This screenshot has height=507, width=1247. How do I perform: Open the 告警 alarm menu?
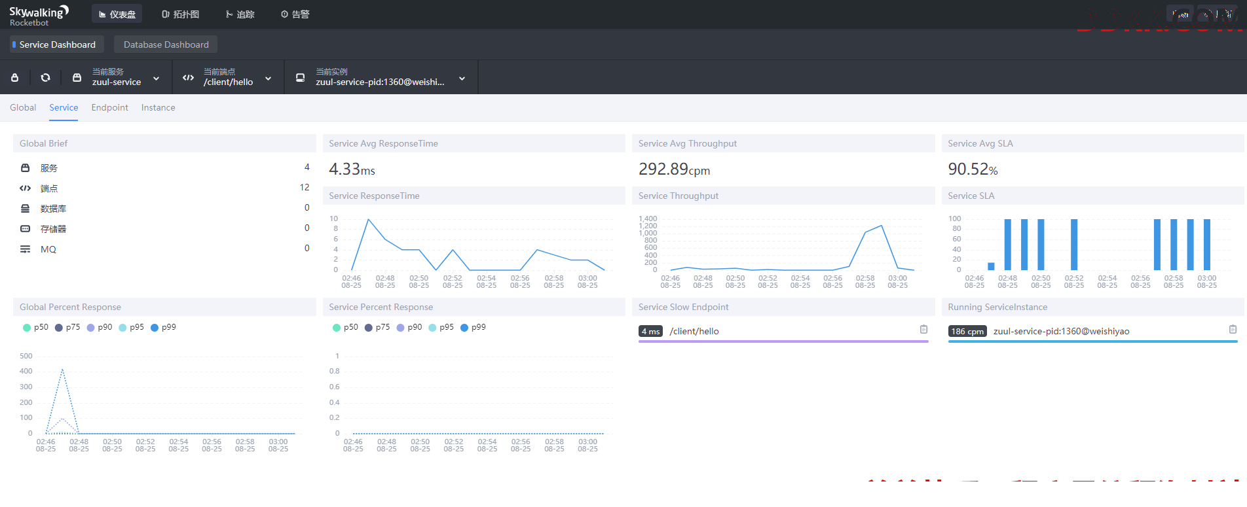pyautogui.click(x=295, y=14)
